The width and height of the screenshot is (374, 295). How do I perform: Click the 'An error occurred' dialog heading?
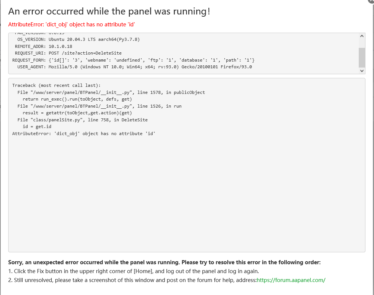coord(109,11)
